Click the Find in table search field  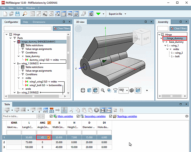(x=19, y=116)
